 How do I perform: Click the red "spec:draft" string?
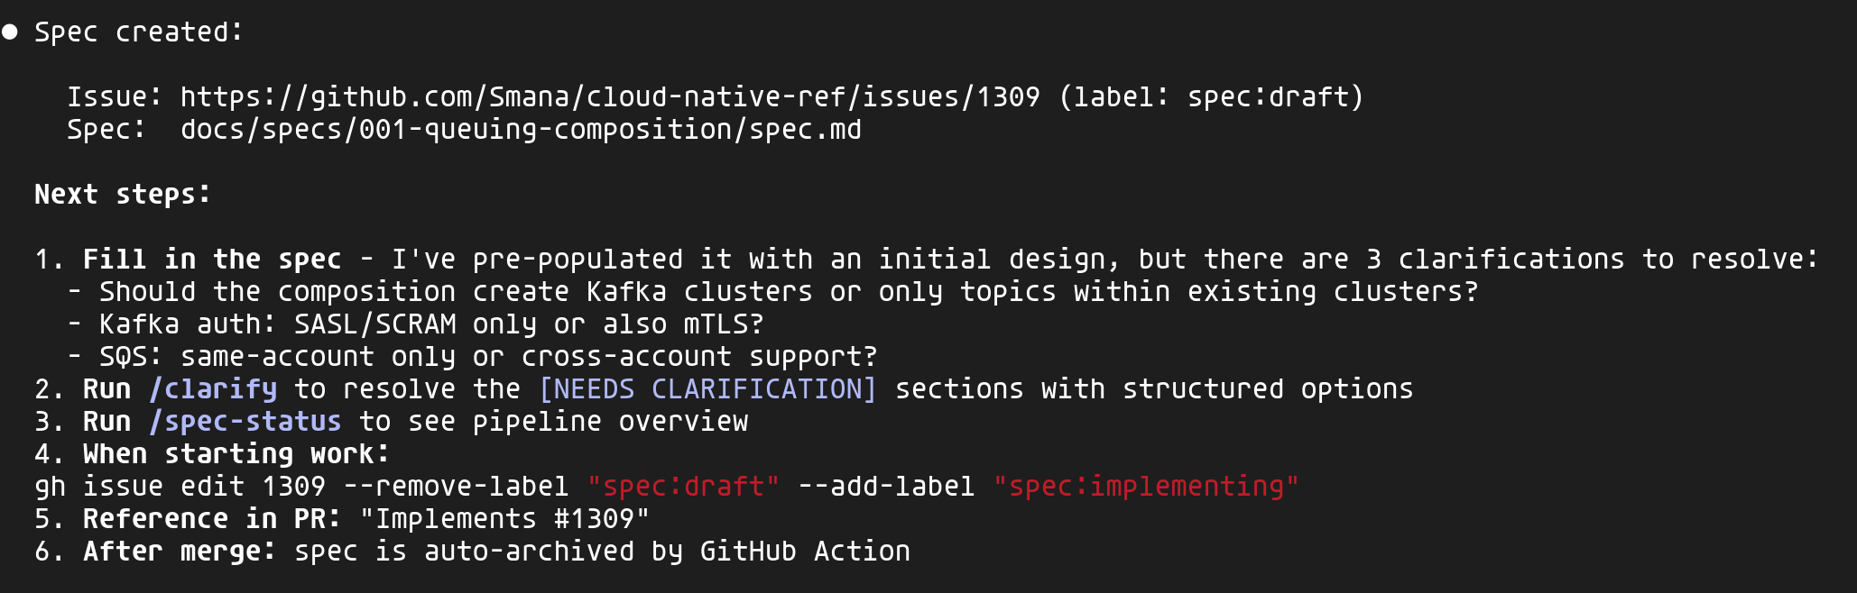[x=683, y=487]
